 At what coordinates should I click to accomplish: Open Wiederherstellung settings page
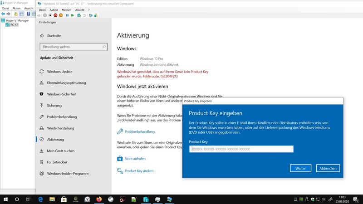click(60, 128)
